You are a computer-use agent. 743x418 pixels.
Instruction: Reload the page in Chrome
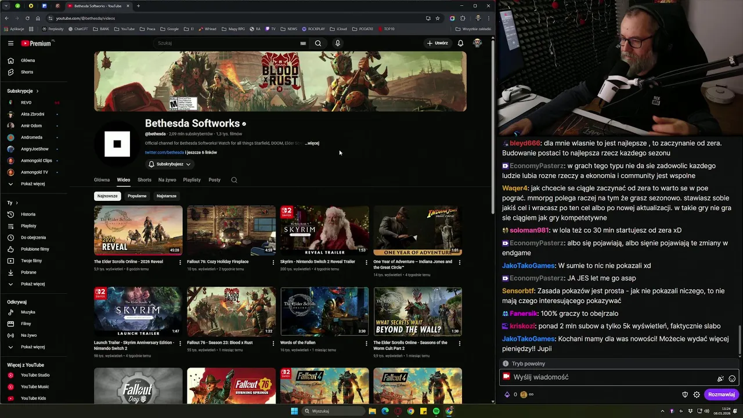(27, 18)
